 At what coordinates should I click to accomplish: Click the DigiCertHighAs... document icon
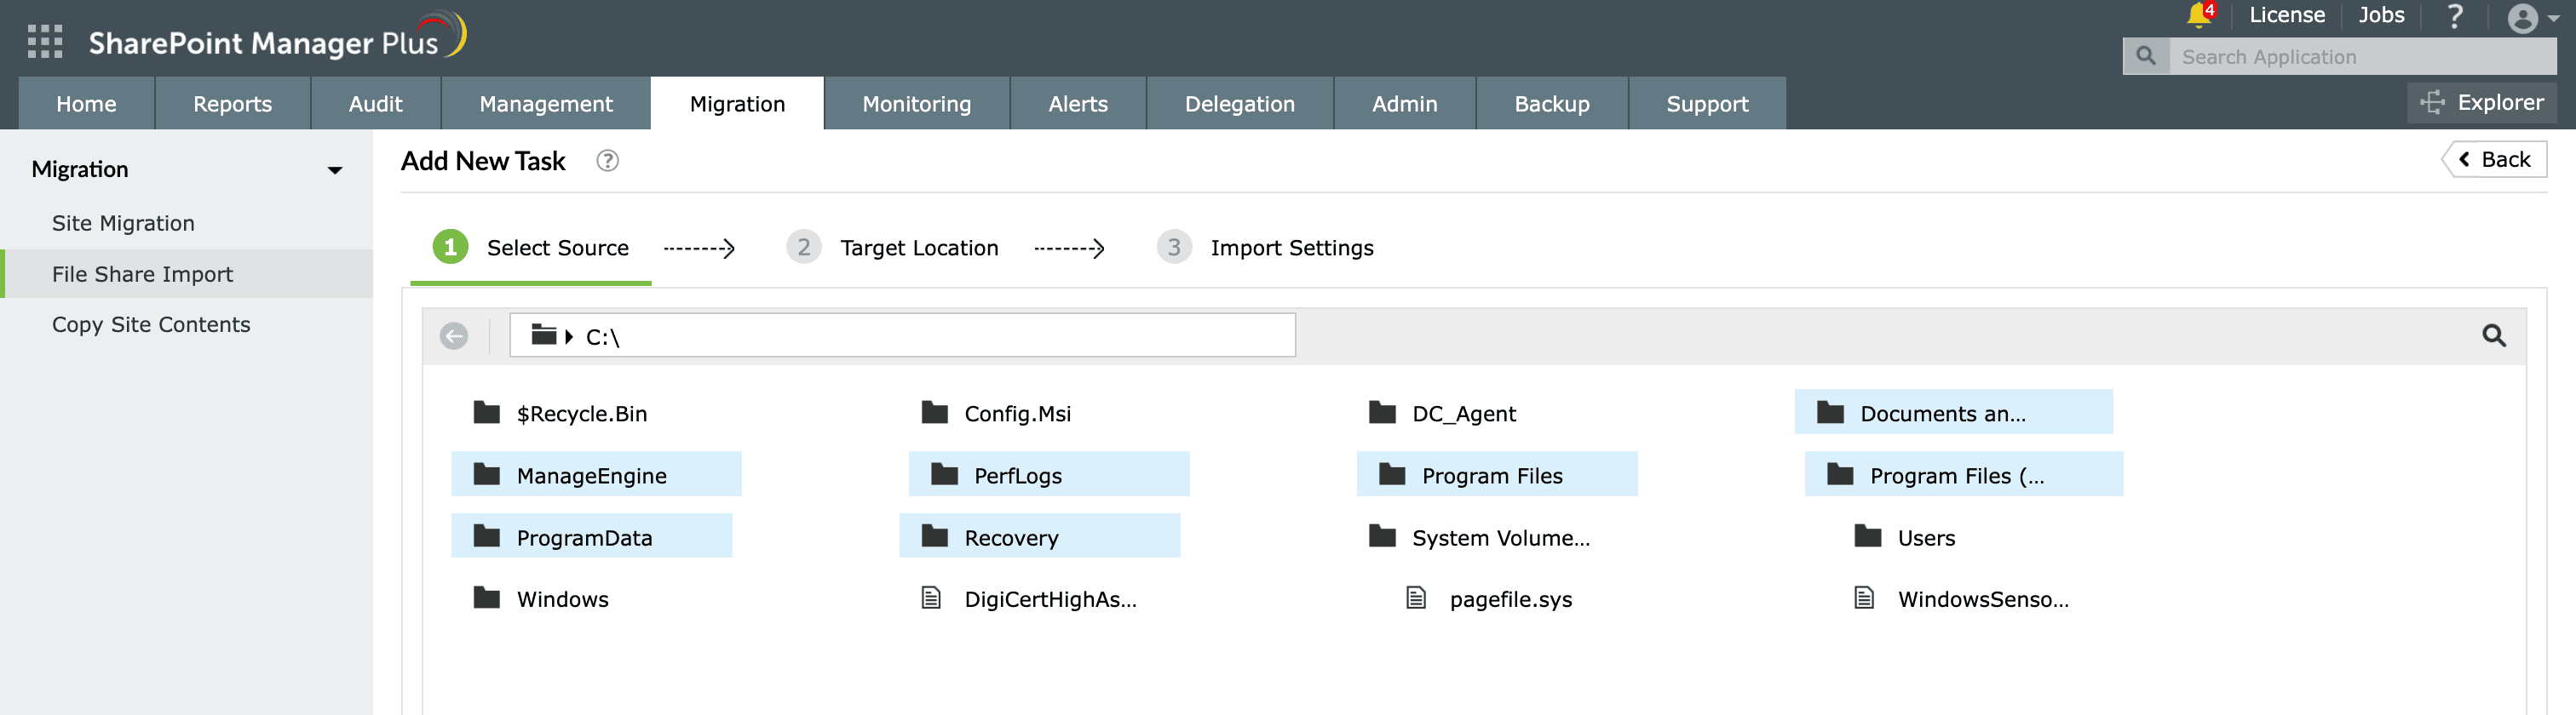[x=930, y=598]
